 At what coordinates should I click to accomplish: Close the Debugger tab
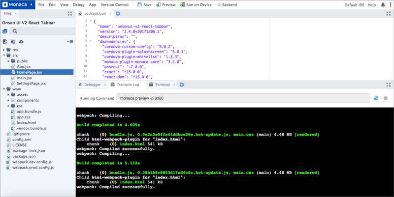pyautogui.click(x=105, y=84)
